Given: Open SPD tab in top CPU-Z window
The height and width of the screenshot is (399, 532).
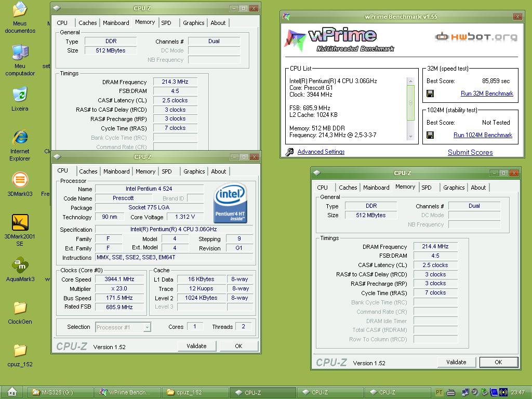Looking at the screenshot, I should tap(166, 23).
